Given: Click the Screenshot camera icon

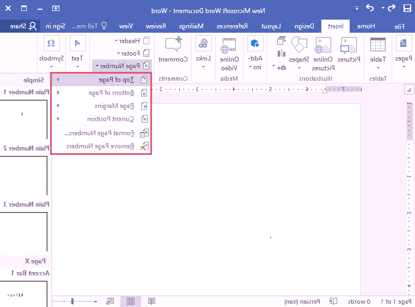Looking at the screenshot, I should (x=282, y=67).
